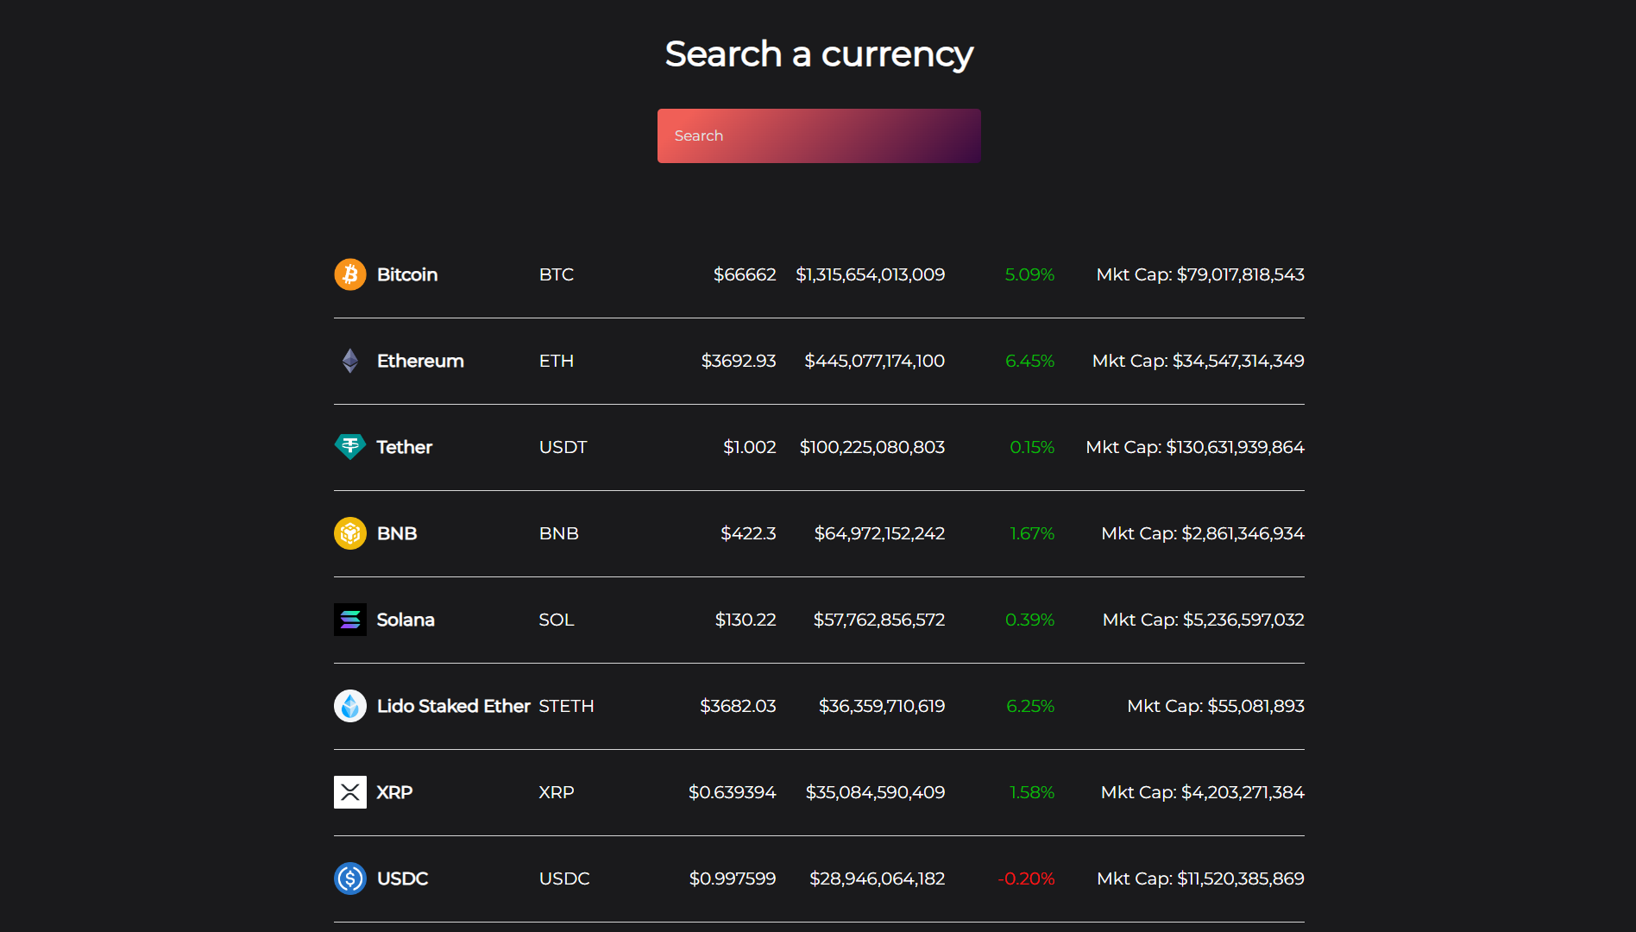Click Tether 0.15% change value

point(1033,447)
